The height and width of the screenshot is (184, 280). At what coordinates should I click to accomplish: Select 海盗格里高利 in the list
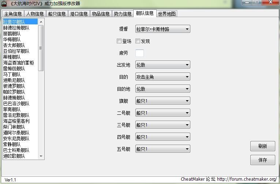(16, 121)
